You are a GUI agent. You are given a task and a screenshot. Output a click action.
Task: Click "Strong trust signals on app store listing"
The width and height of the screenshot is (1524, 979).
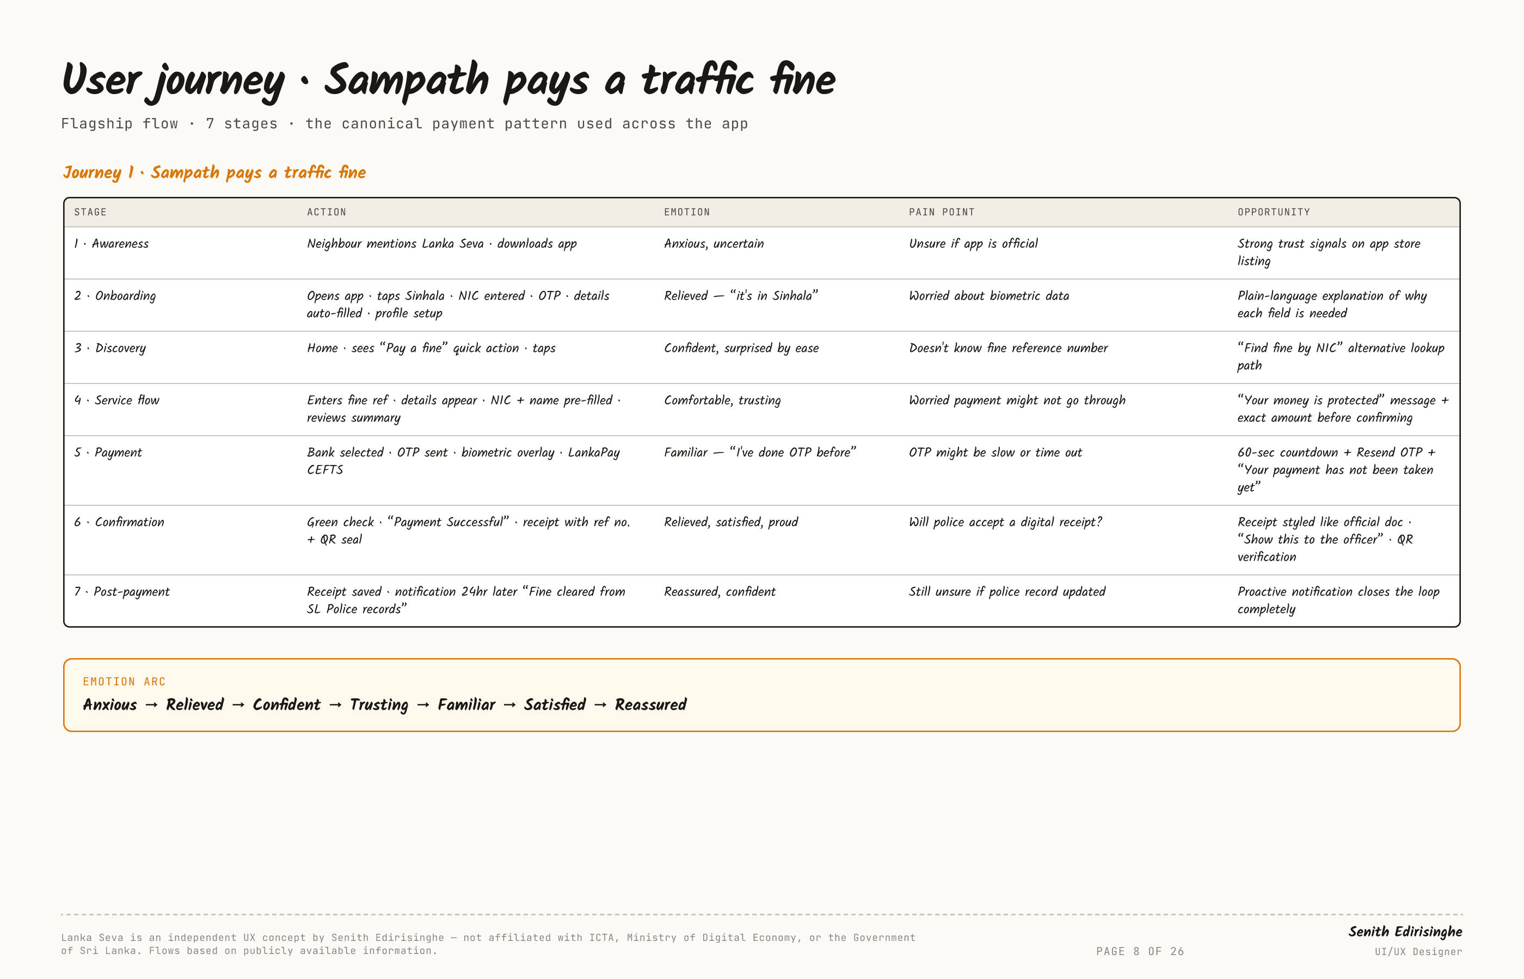click(1329, 252)
